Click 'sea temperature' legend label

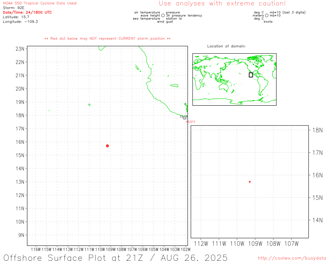[x=146, y=19]
